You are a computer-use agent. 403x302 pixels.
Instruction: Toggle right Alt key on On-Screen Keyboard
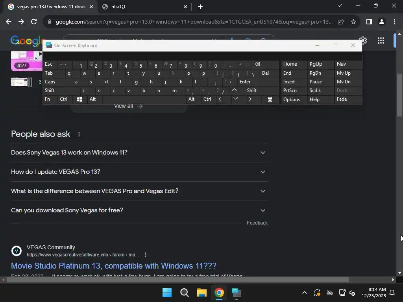pos(193,99)
